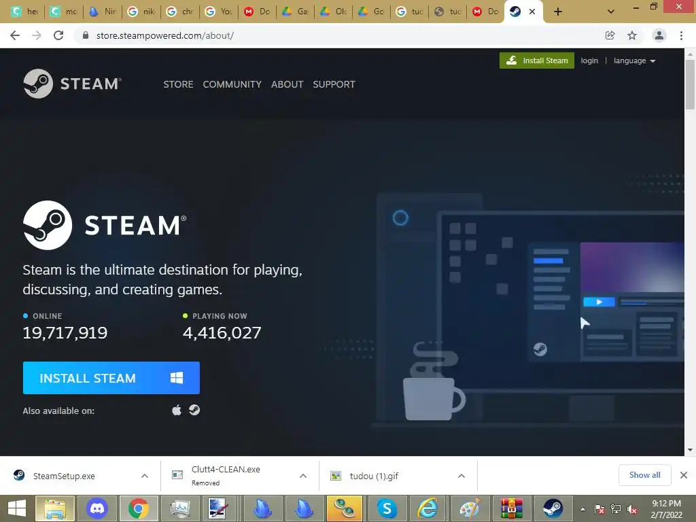696x522 pixels.
Task: Open SteamSetup.exe from the downloads bar
Action: 64,476
